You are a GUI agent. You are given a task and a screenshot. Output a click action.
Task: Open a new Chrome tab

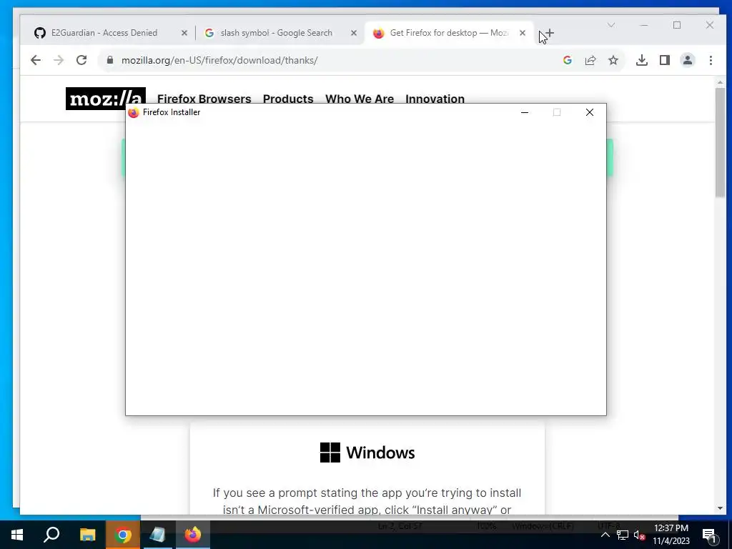tap(550, 33)
